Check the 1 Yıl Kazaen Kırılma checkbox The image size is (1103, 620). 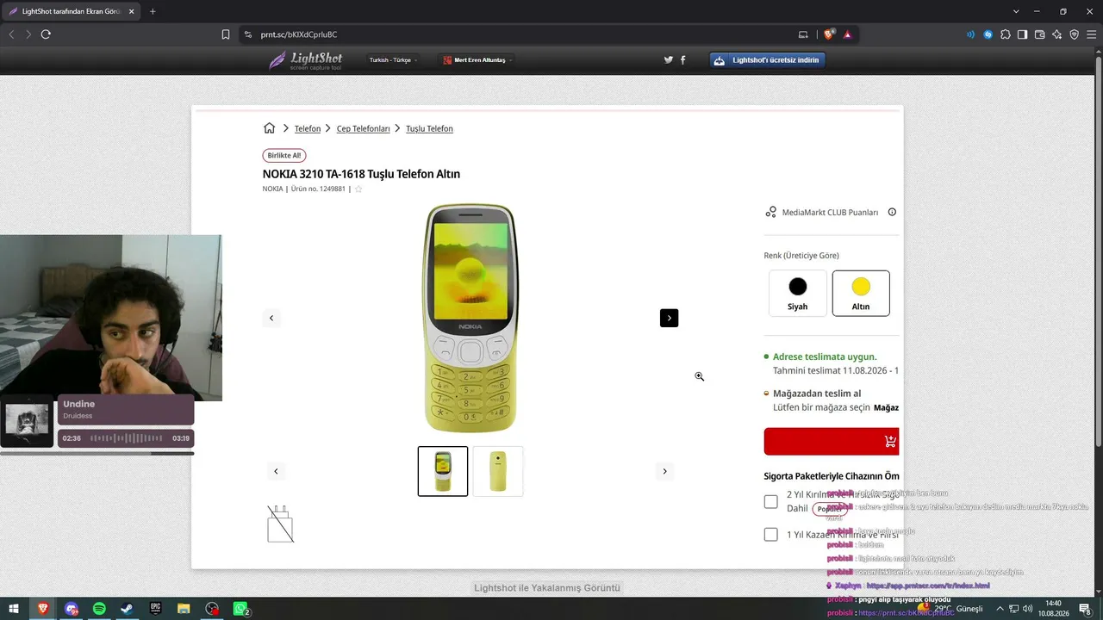pyautogui.click(x=770, y=535)
